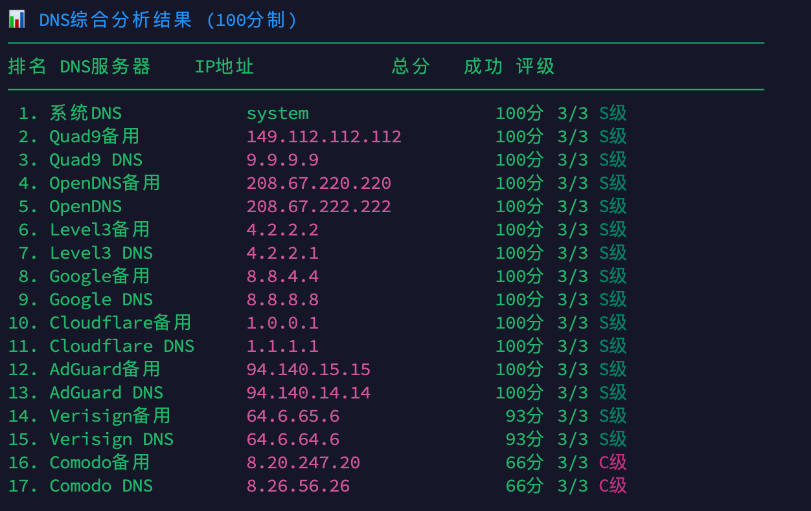Screen dimensions: 811x511
Task: Click the bar chart icon beside the title
Action: pyautogui.click(x=17, y=18)
